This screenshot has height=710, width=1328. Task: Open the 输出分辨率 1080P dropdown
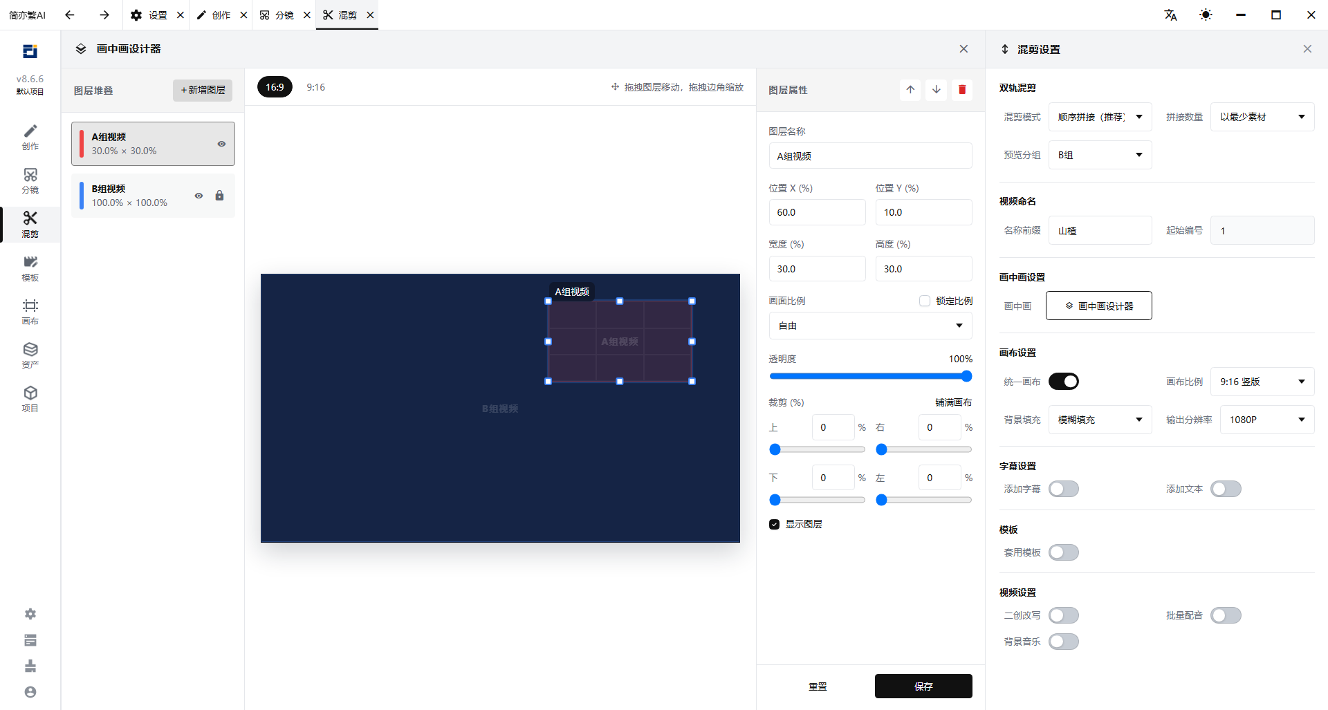point(1262,420)
